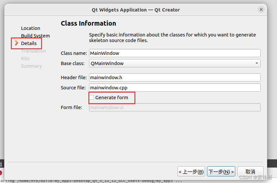Click the Kits step label
277x183 pixels.
(x=25, y=58)
